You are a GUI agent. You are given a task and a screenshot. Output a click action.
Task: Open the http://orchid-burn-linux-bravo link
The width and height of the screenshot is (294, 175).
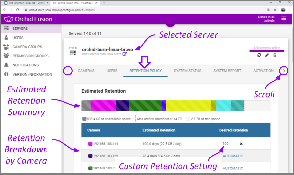tap(101, 54)
